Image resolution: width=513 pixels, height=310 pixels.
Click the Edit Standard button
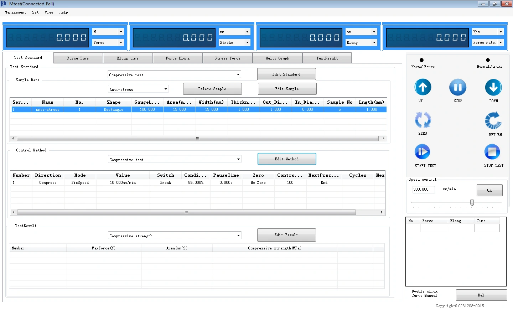(x=286, y=74)
